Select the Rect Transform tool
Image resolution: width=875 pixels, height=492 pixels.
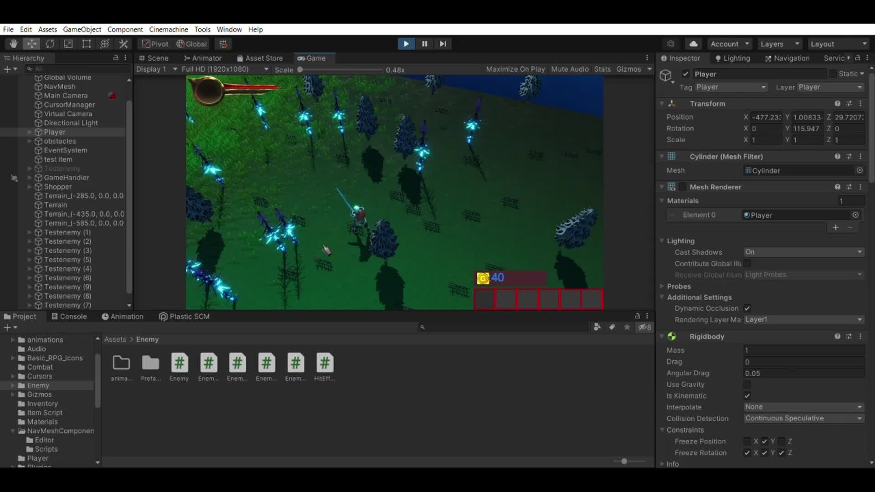pos(86,43)
